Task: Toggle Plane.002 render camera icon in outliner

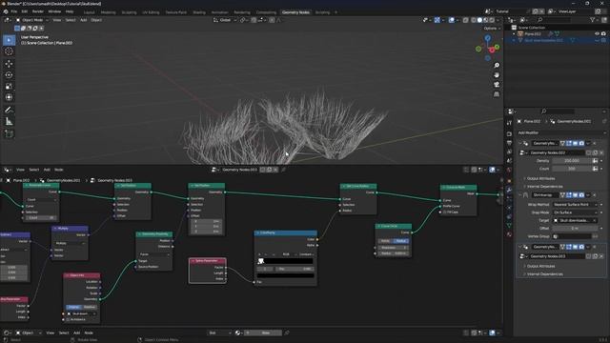Action: (x=603, y=34)
